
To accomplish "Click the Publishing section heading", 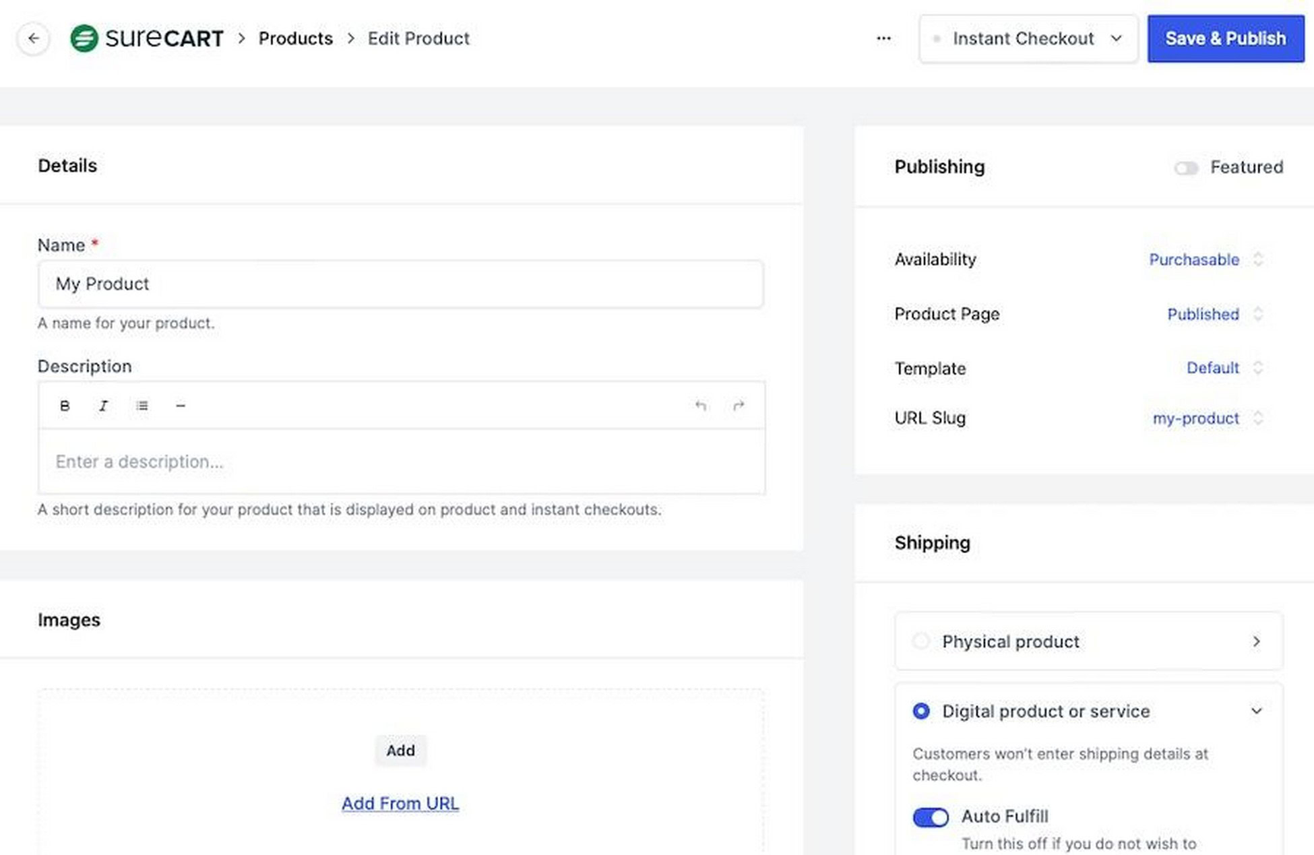I will (x=939, y=167).
